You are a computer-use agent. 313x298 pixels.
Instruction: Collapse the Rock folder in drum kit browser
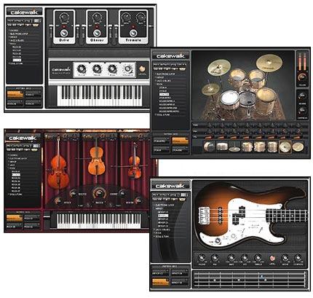tap(159, 84)
